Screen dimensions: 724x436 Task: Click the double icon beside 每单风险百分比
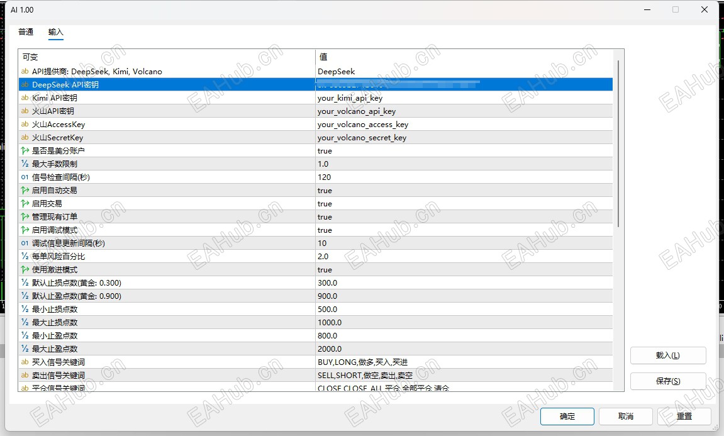pos(25,256)
